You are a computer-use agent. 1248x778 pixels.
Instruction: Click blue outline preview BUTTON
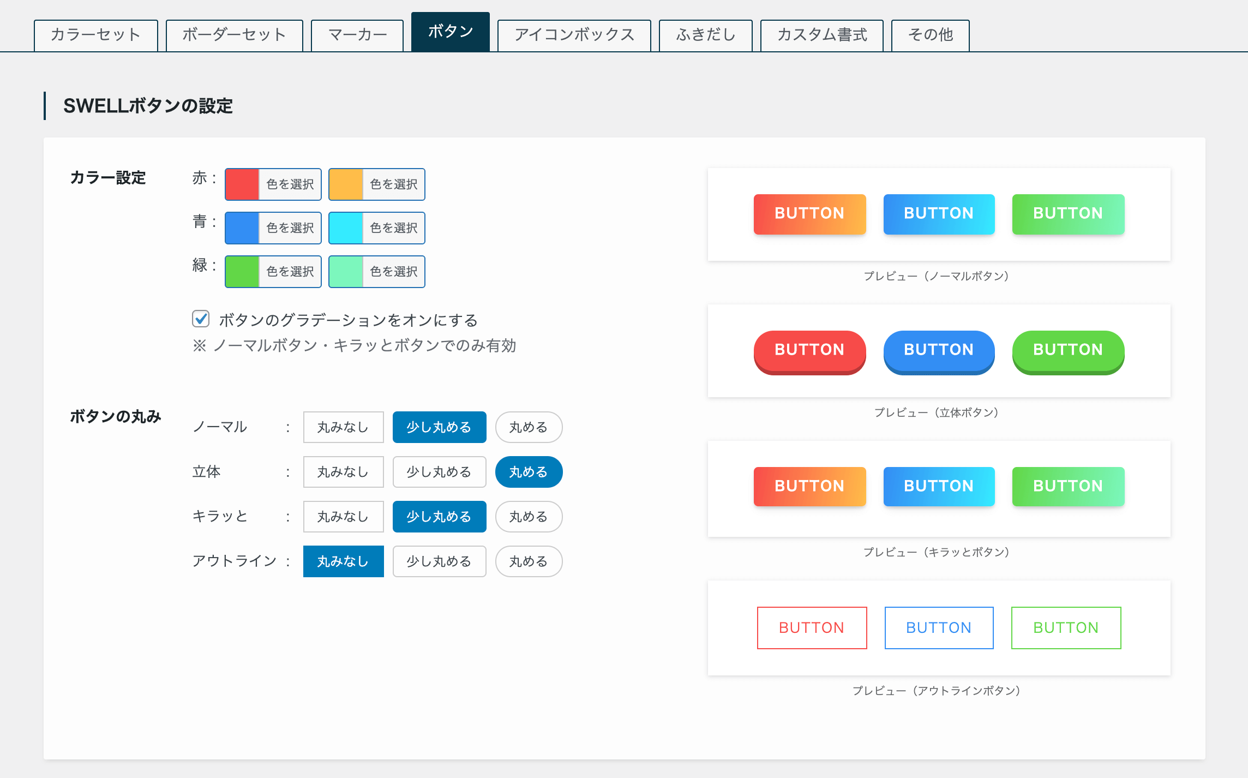coord(939,628)
